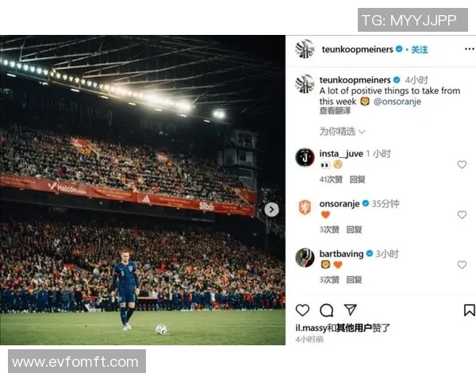Image resolution: width=476 pixels, height=381 pixels.
Task: Open the bartbaving profile avatar
Action: coord(305,258)
